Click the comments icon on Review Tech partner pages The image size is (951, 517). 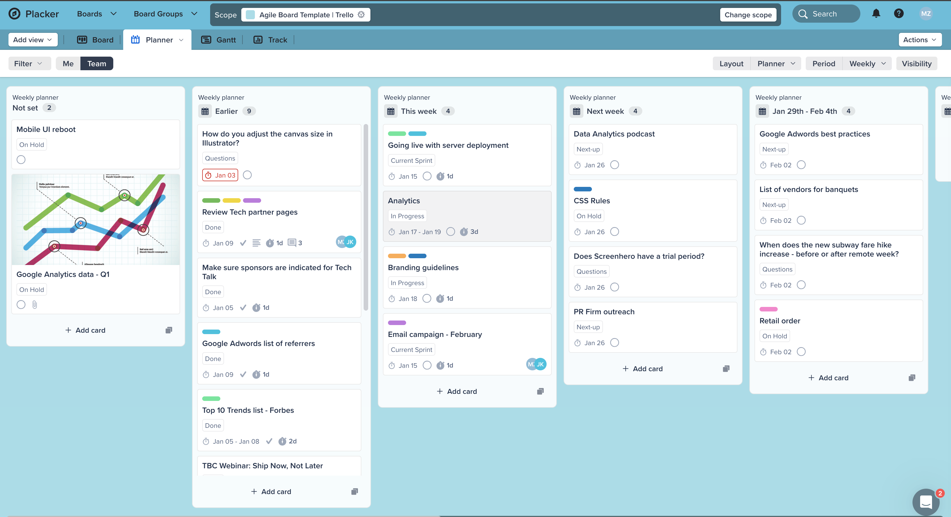pos(292,243)
